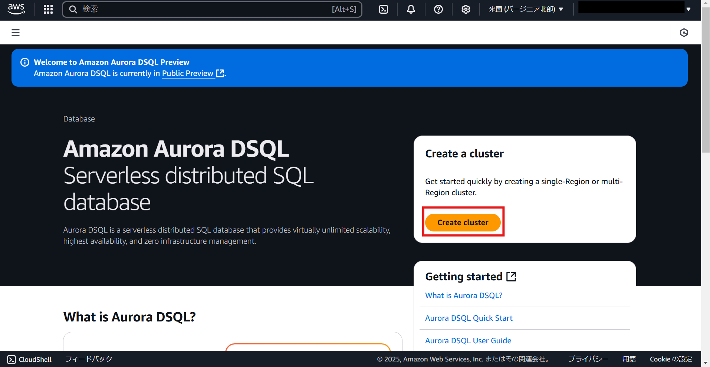
Task: Open the services grid menu
Action: click(x=48, y=9)
